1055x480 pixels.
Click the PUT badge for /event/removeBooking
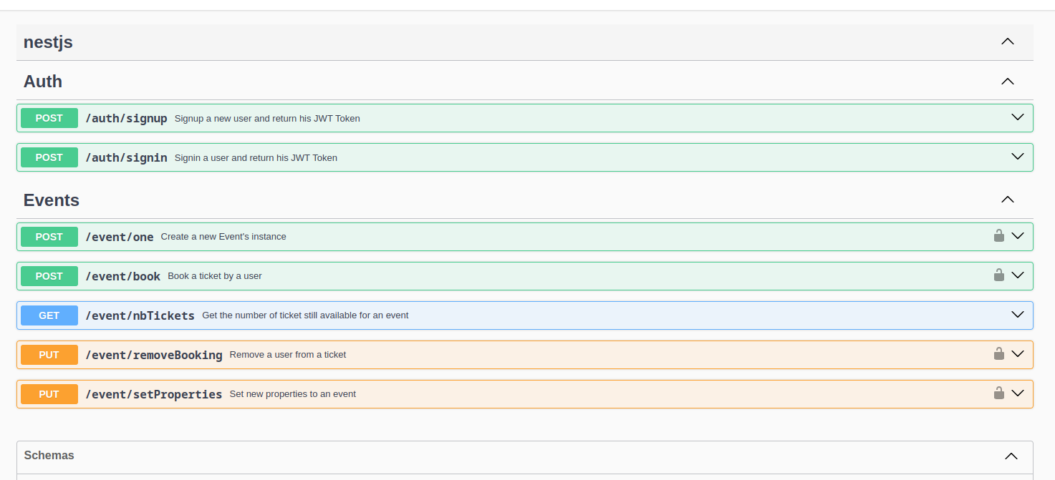49,355
